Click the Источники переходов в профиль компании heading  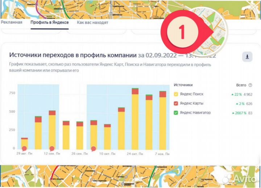tap(73, 55)
